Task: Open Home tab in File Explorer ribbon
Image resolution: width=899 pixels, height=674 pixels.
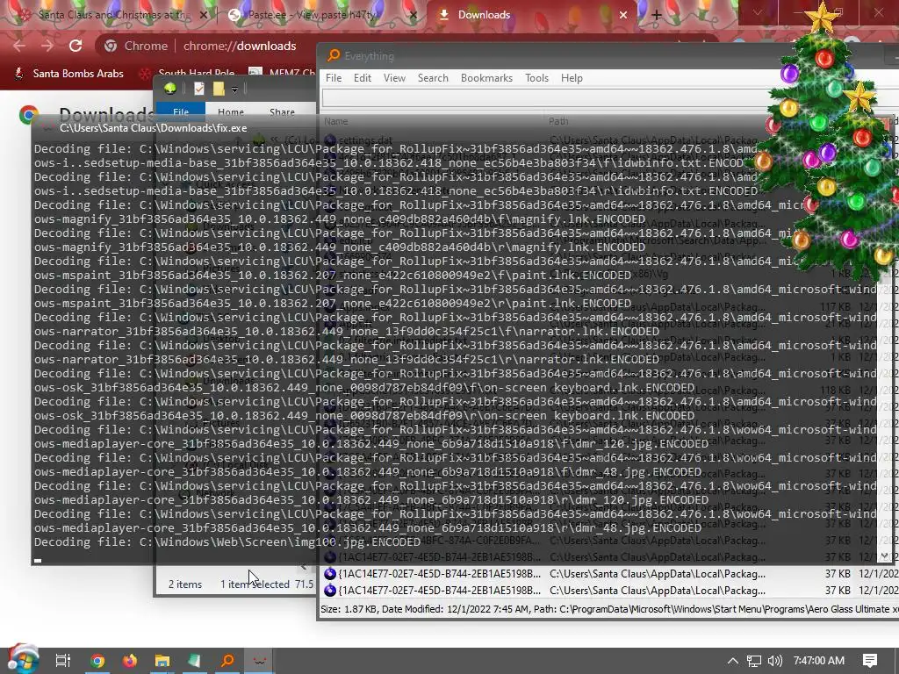Action: click(231, 111)
